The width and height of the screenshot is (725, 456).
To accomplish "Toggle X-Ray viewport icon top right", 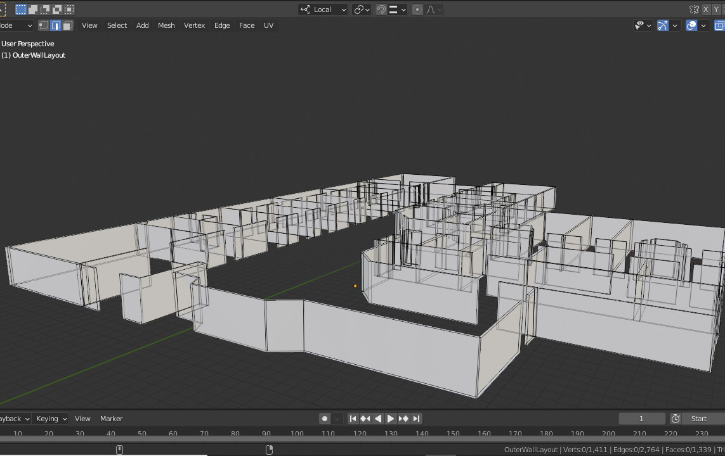I will [x=720, y=25].
